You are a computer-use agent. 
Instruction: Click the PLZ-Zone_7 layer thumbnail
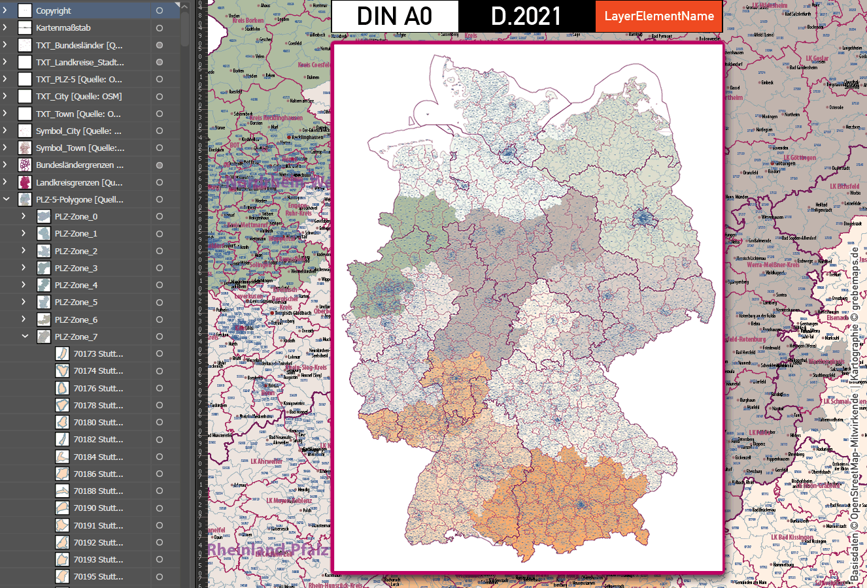[43, 336]
